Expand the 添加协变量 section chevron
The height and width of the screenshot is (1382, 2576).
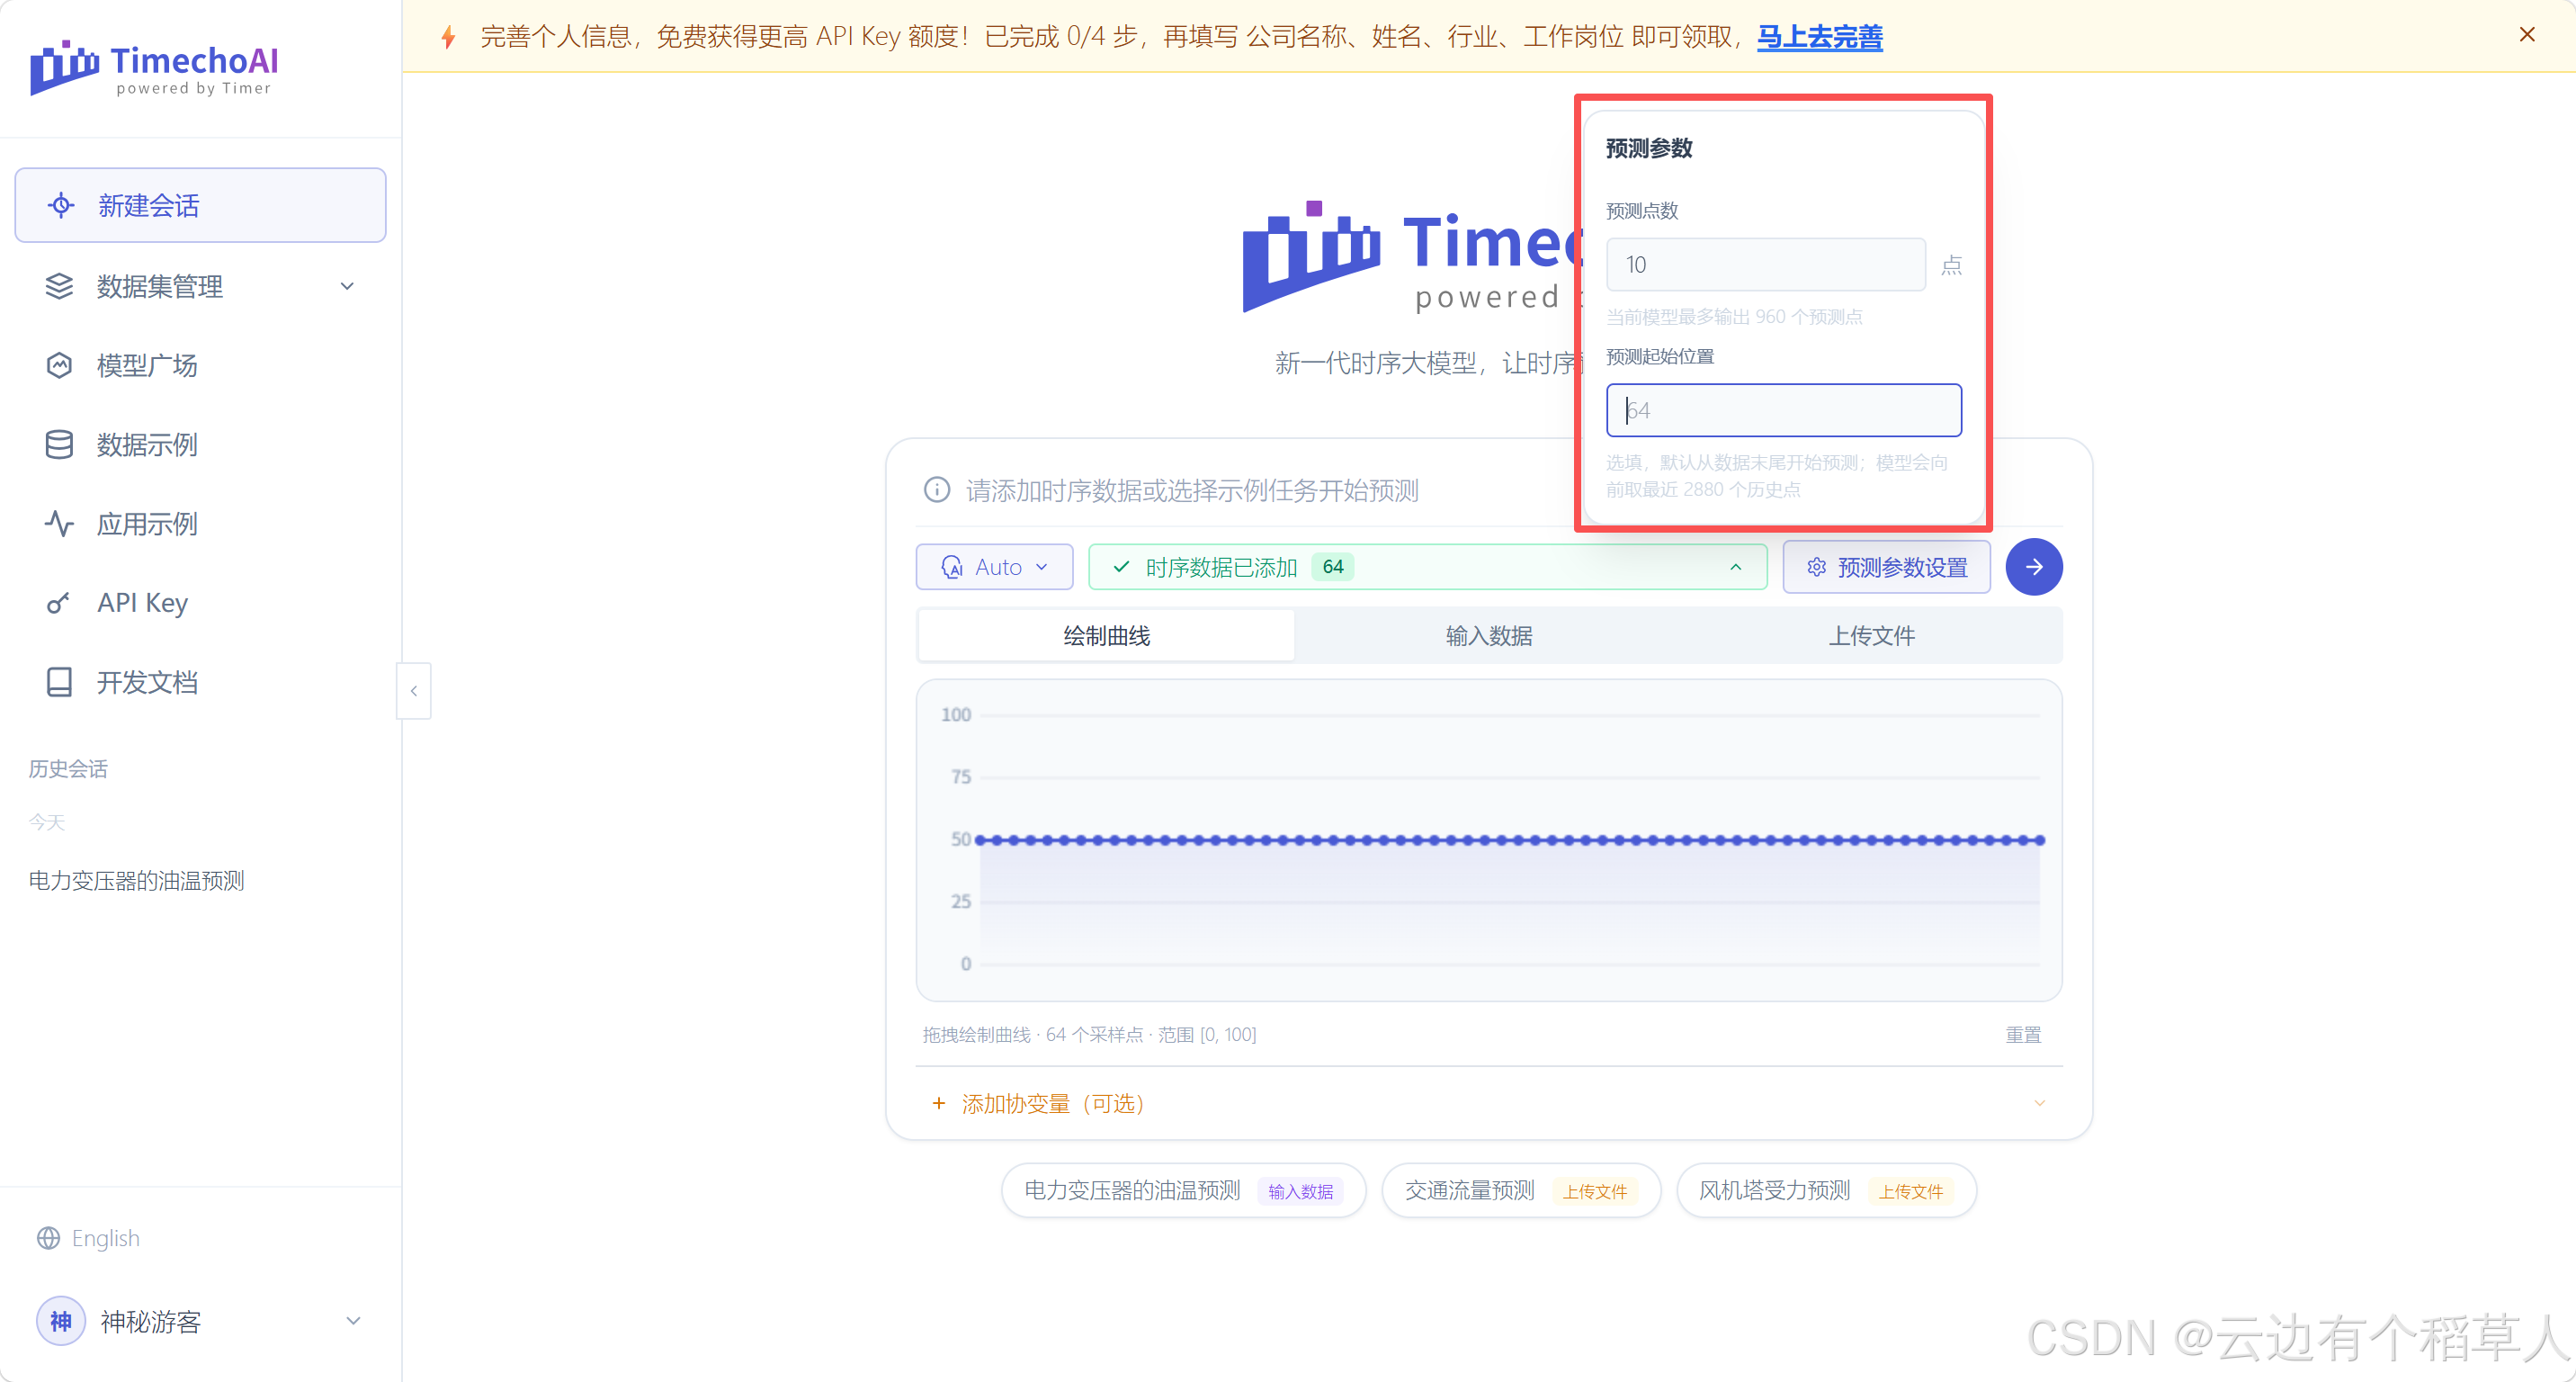coord(2040,1103)
